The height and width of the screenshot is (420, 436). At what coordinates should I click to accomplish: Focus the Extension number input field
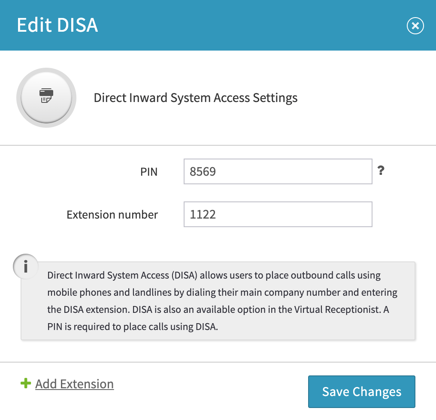click(x=278, y=214)
